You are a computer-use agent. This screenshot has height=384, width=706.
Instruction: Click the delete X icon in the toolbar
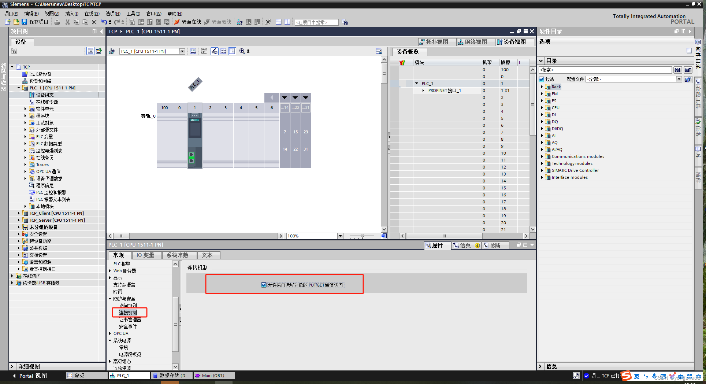click(94, 22)
